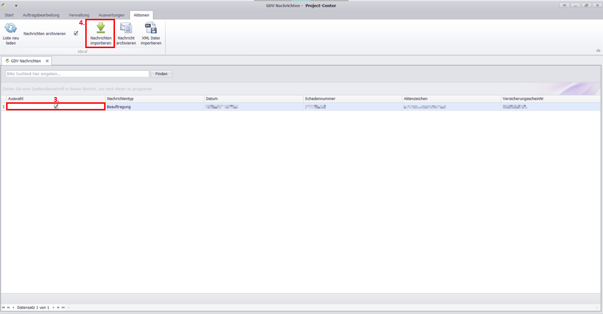Click the Liste neu laden refresh icon
This screenshot has height=314, width=603.
pos(10,28)
